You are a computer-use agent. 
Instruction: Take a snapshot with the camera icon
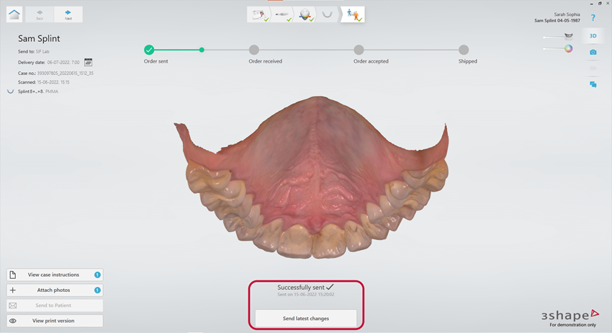click(x=593, y=52)
